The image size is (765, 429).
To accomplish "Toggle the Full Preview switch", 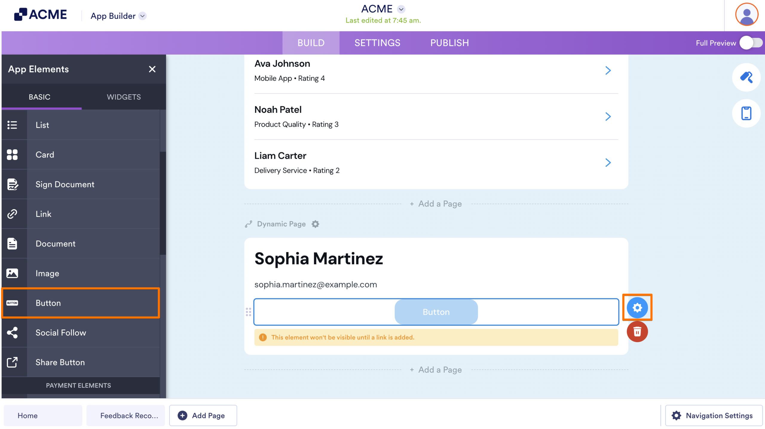I will (x=751, y=43).
